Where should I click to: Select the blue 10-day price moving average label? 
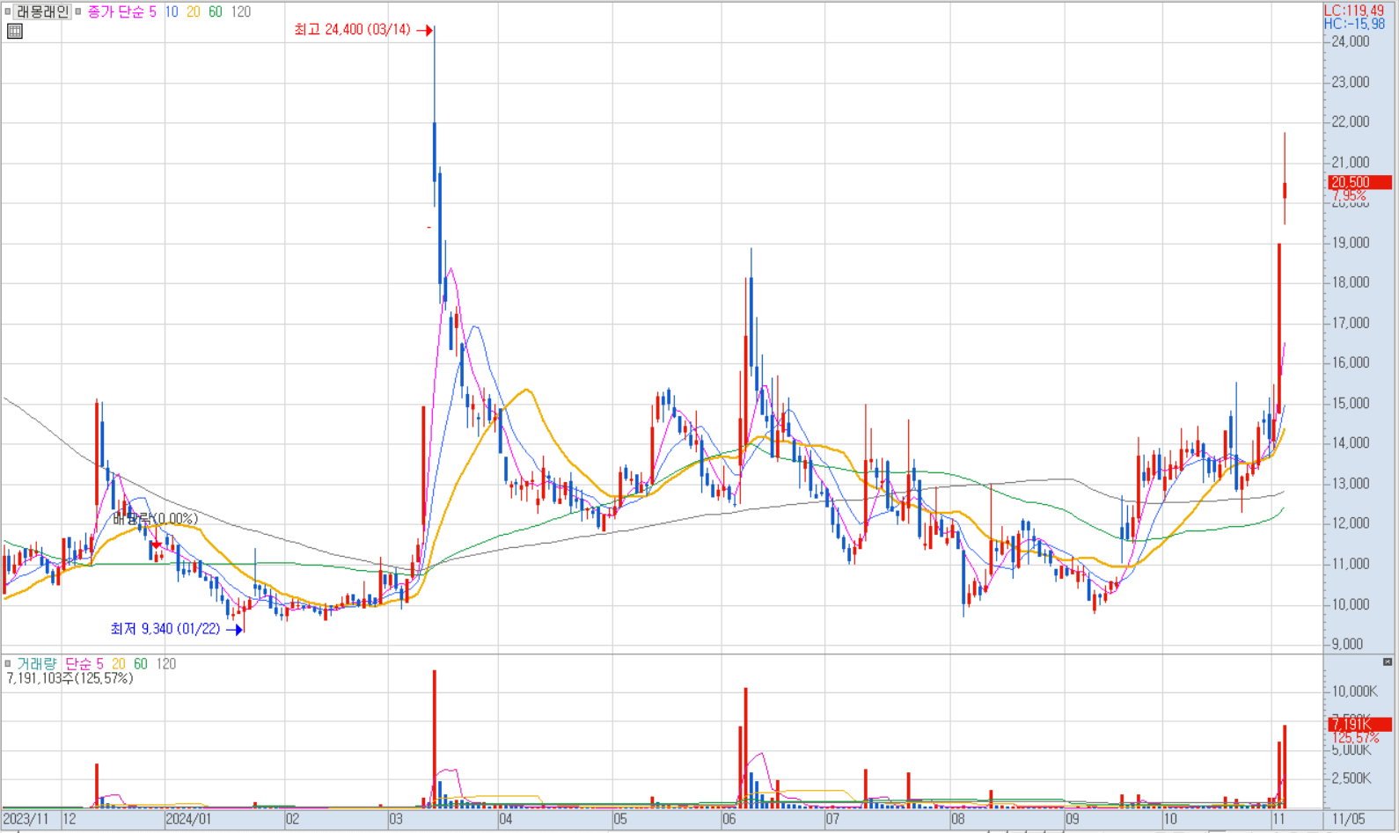172,11
